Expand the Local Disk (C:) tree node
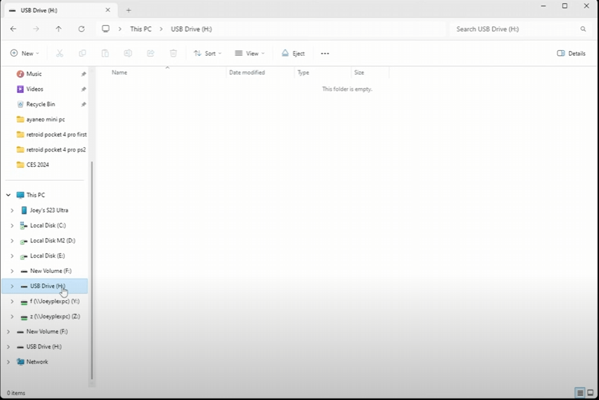599x400 pixels. pos(12,225)
